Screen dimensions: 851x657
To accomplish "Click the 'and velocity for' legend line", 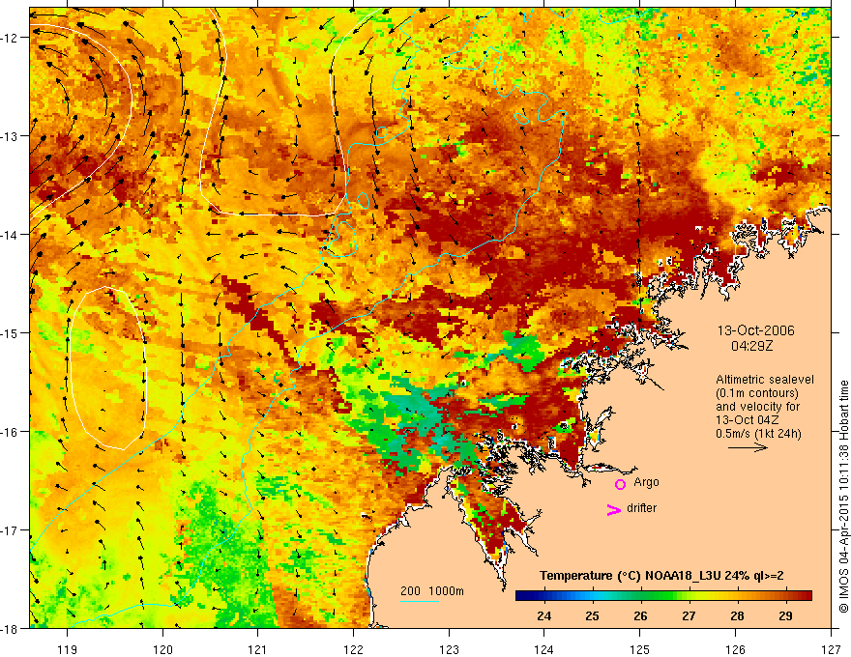I will point(757,407).
